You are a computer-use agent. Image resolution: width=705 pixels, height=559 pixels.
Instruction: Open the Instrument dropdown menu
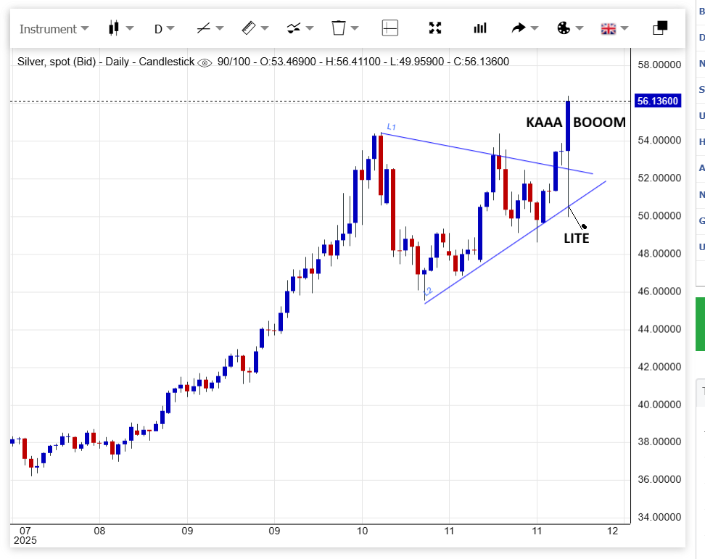(x=54, y=29)
